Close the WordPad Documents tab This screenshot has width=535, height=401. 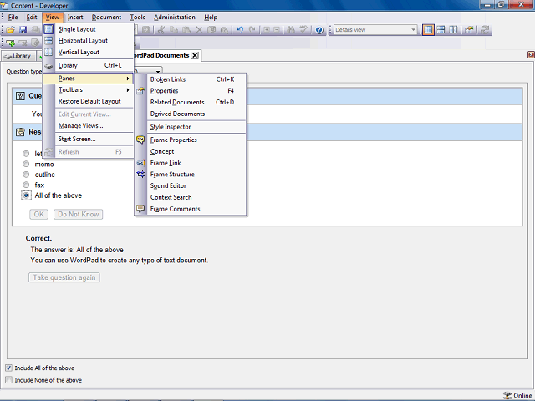click(x=195, y=56)
